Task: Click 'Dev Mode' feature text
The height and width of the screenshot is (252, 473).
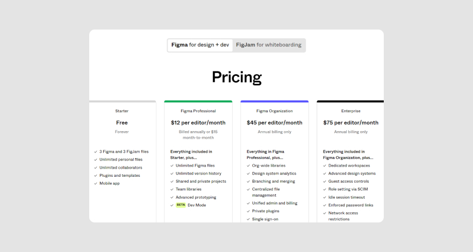Action: click(197, 205)
